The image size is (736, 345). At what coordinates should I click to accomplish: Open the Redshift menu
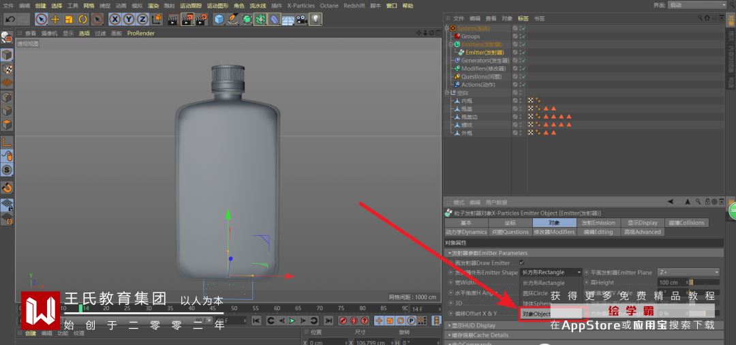[x=354, y=5]
